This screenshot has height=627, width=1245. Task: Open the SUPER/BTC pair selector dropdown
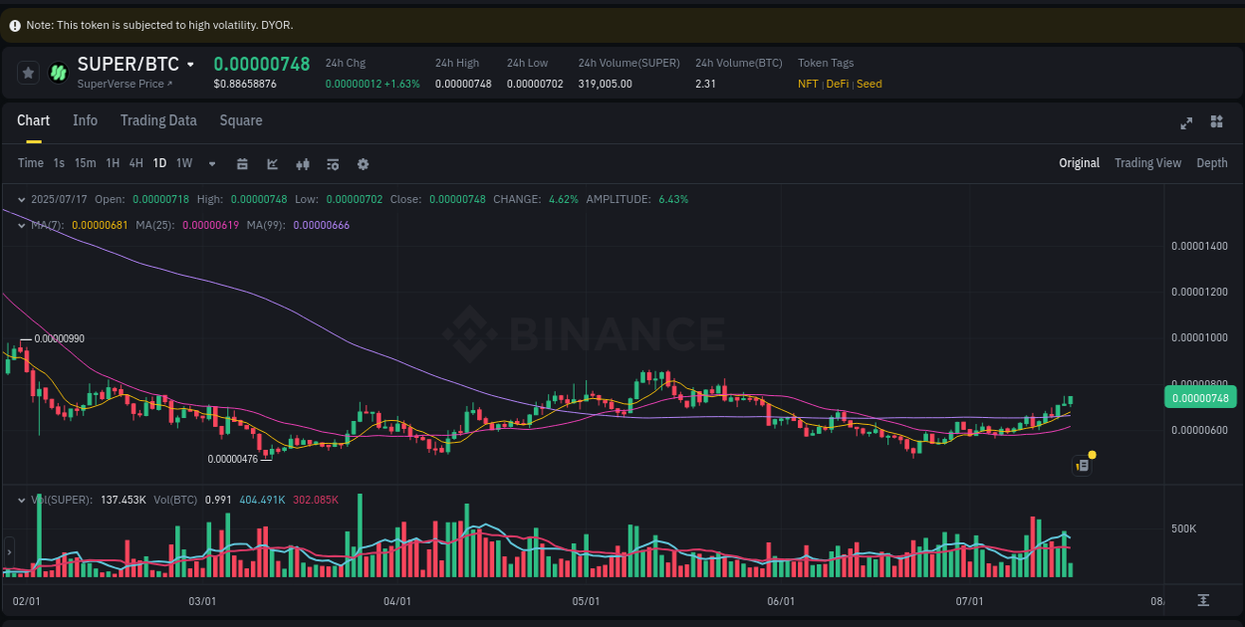[193, 64]
